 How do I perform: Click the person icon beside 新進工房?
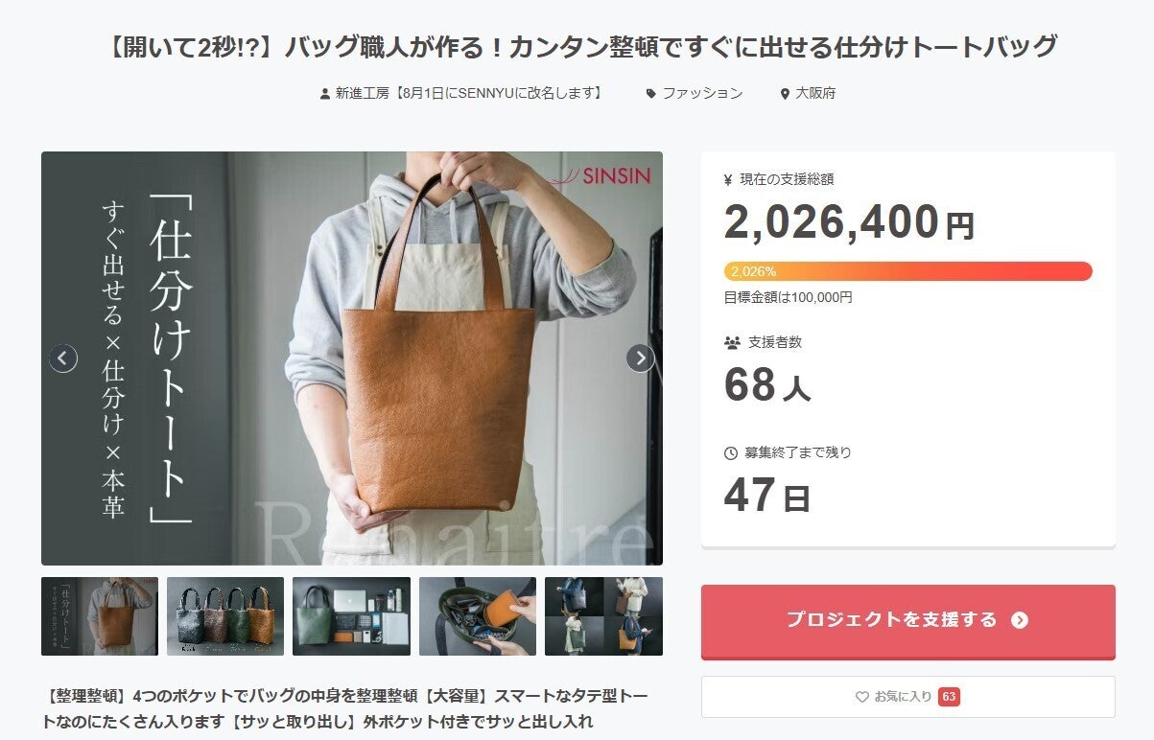pyautogui.click(x=325, y=94)
